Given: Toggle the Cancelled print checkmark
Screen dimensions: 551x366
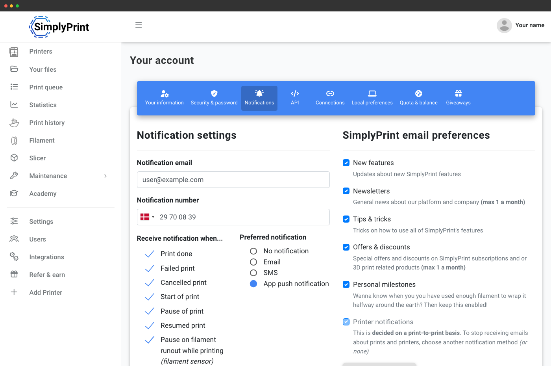Looking at the screenshot, I should [x=150, y=283].
